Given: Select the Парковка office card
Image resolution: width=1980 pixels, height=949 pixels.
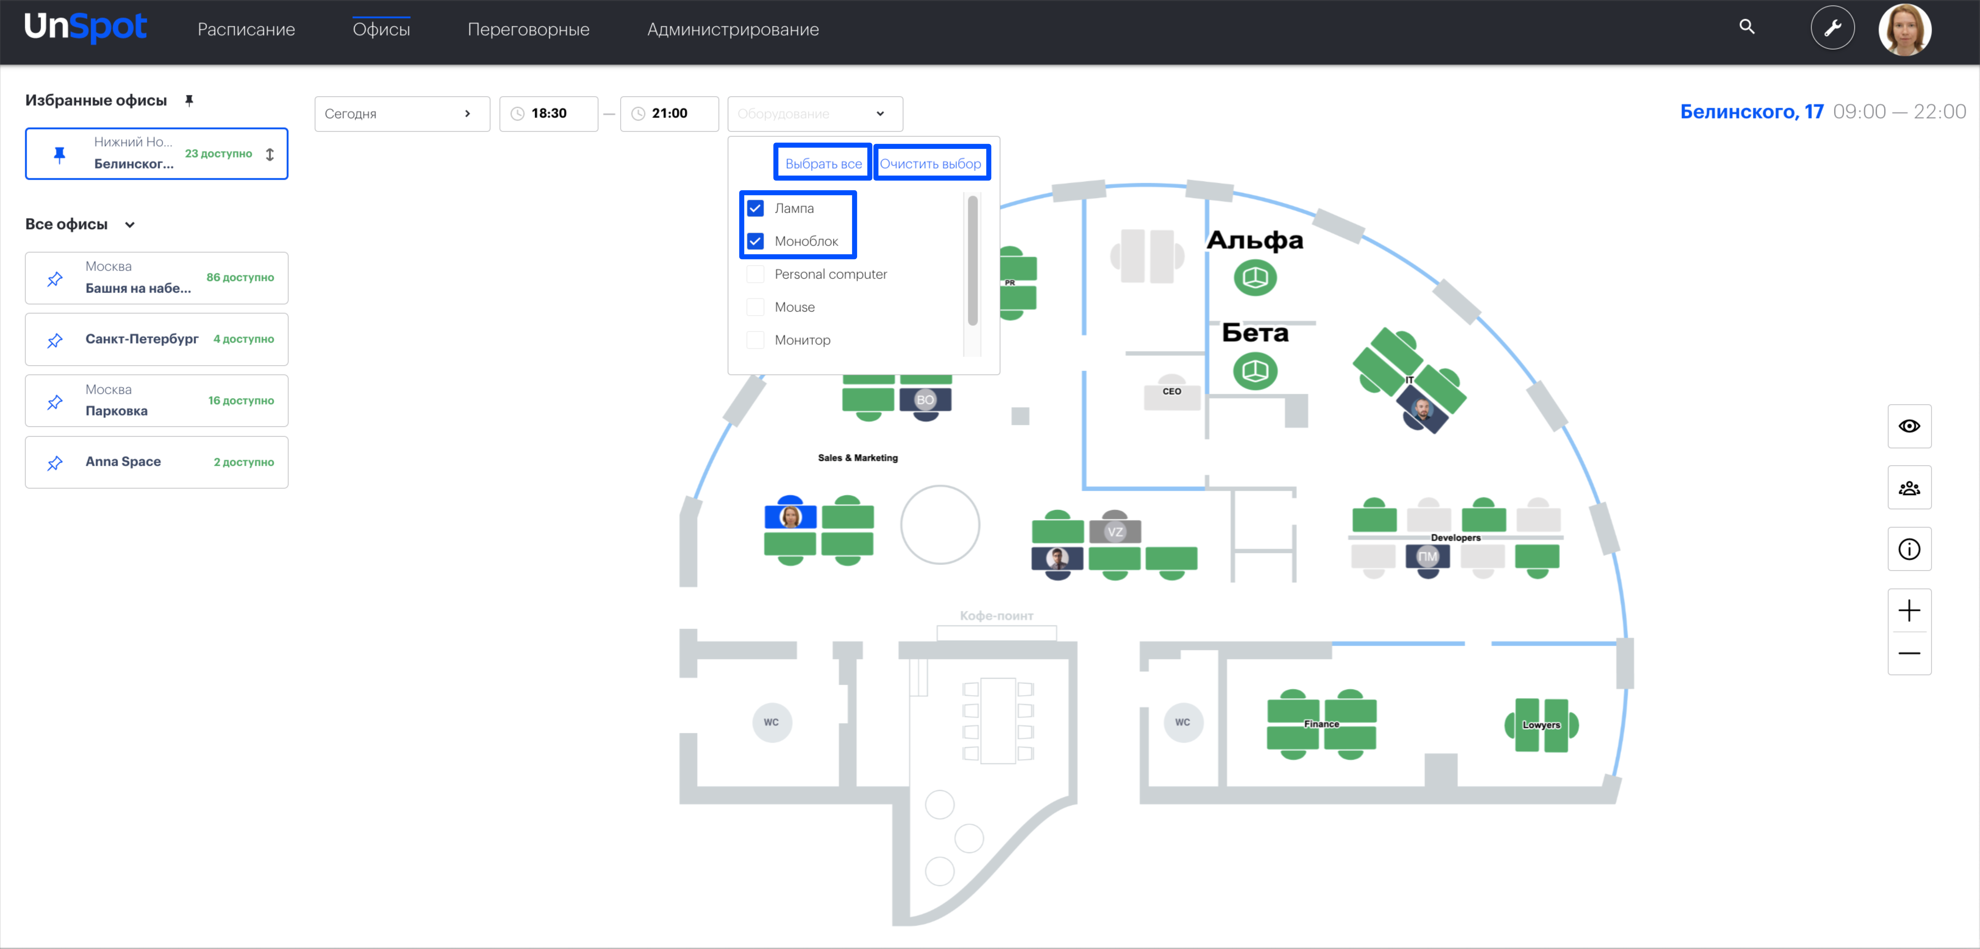Looking at the screenshot, I should click(157, 400).
